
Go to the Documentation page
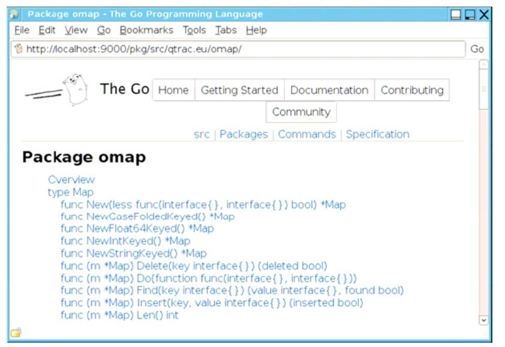pyautogui.click(x=329, y=90)
